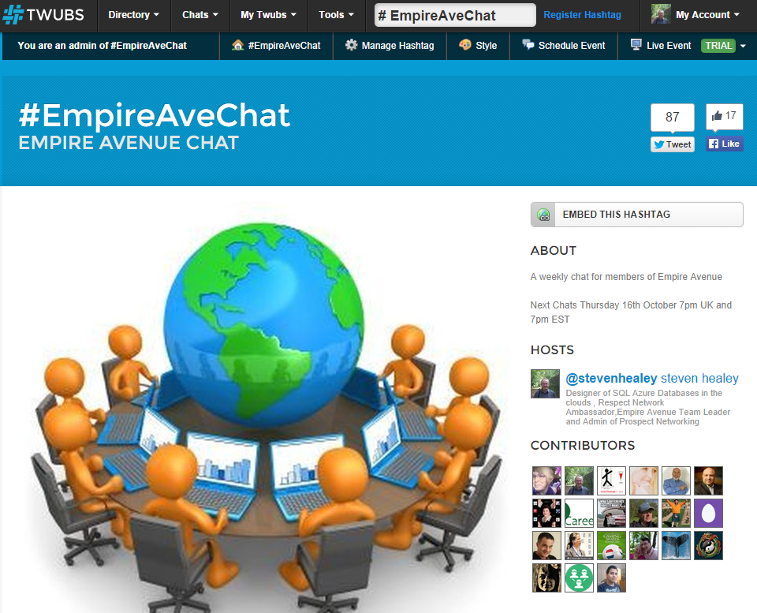Image resolution: width=757 pixels, height=613 pixels.
Task: Open the My Twubs dropdown
Action: click(268, 15)
